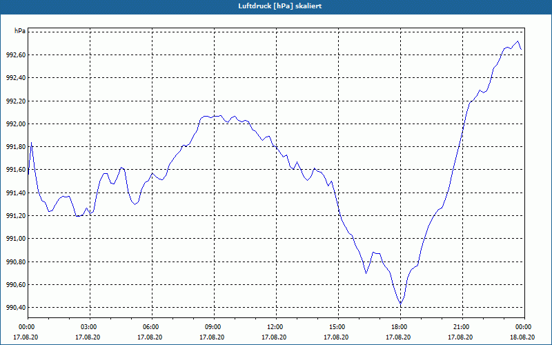Click the 09:00 time label
This screenshot has height=345, width=552.
(214, 327)
